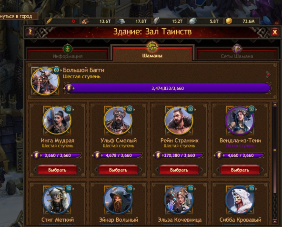Select Выбрать for Вендла-из-Тени

(240, 170)
